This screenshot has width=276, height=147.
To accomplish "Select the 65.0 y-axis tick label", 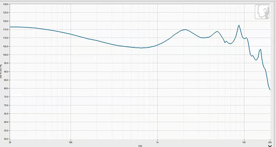I will pos(6,114).
